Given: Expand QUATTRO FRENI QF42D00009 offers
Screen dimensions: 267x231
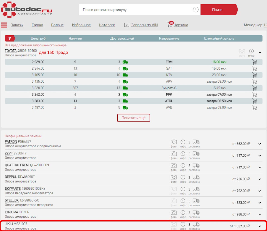Looking at the screenshot, I should pos(260,167).
